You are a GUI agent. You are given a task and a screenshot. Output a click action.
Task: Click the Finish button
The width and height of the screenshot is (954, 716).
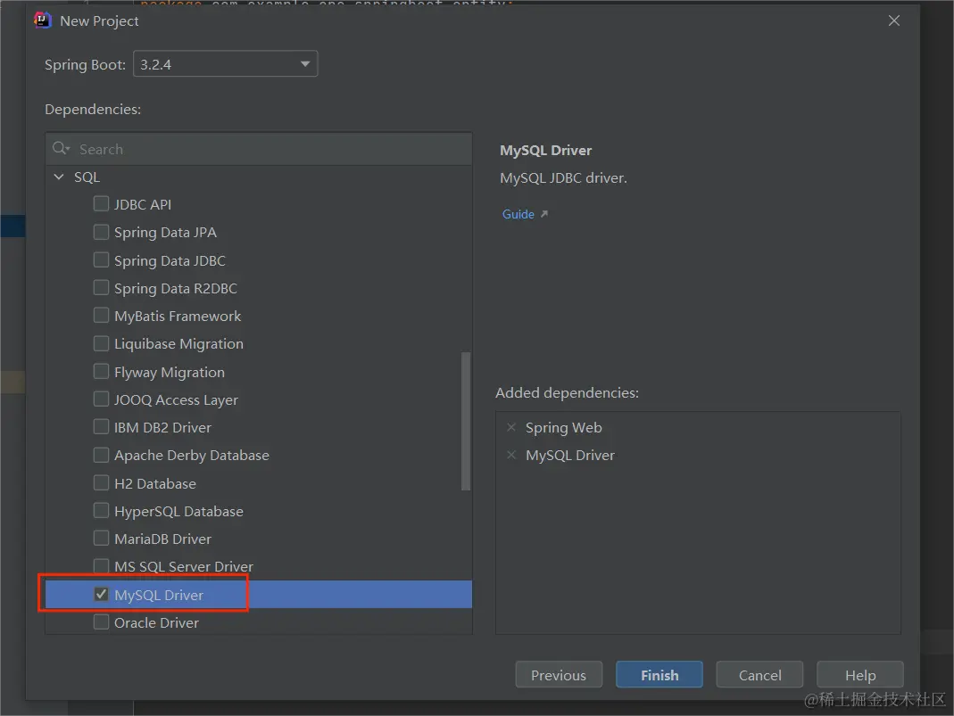(659, 675)
